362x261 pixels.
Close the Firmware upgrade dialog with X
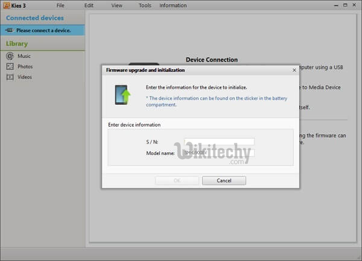tap(294, 70)
